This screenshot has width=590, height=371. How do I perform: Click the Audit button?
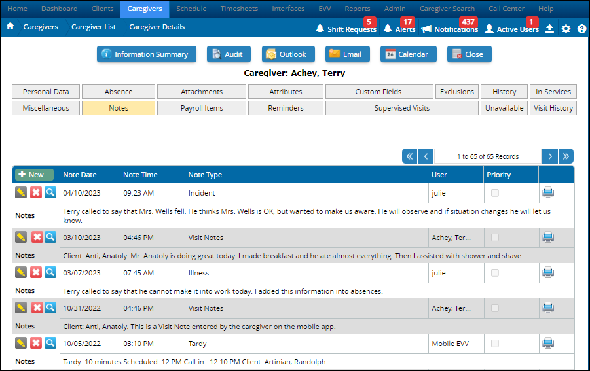[x=229, y=54]
